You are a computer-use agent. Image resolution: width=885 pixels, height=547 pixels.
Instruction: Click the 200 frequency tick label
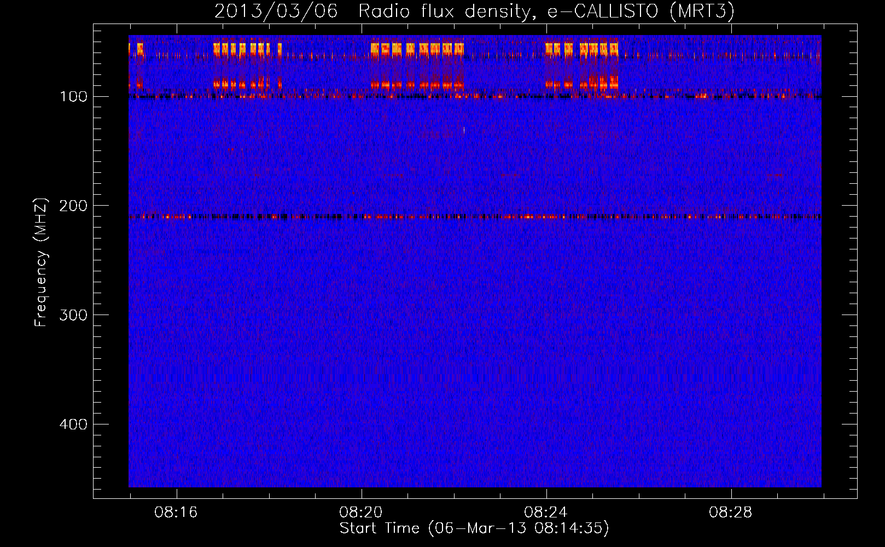(x=73, y=206)
